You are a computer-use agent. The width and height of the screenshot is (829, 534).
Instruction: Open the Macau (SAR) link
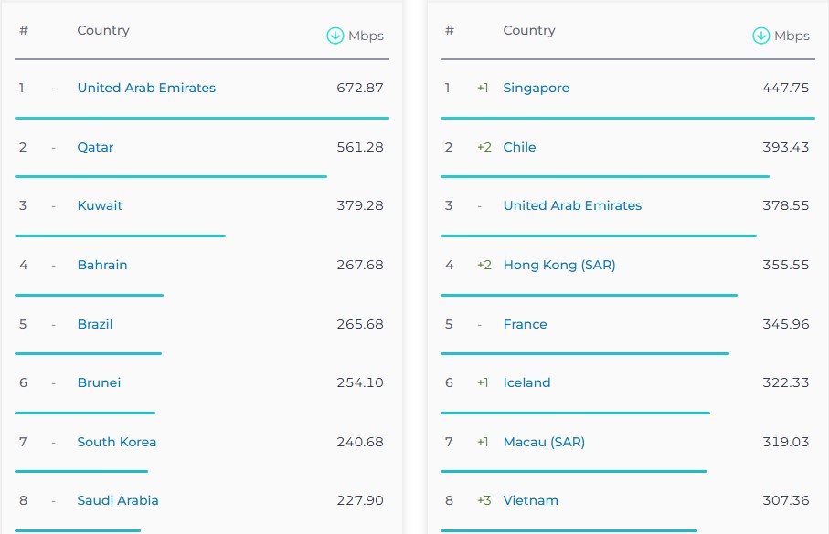click(544, 442)
